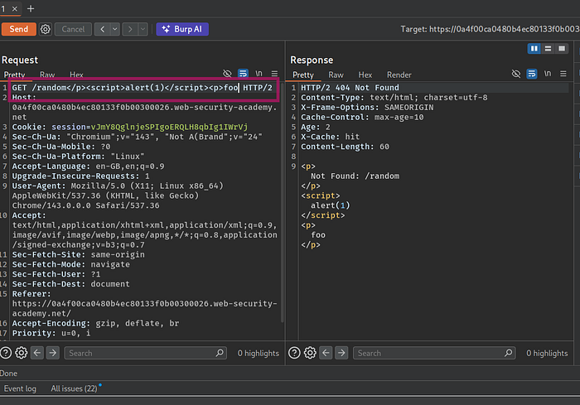Image resolution: width=580 pixels, height=405 pixels.
Task: Toggle eye icon in Response panel
Action: [516, 74]
